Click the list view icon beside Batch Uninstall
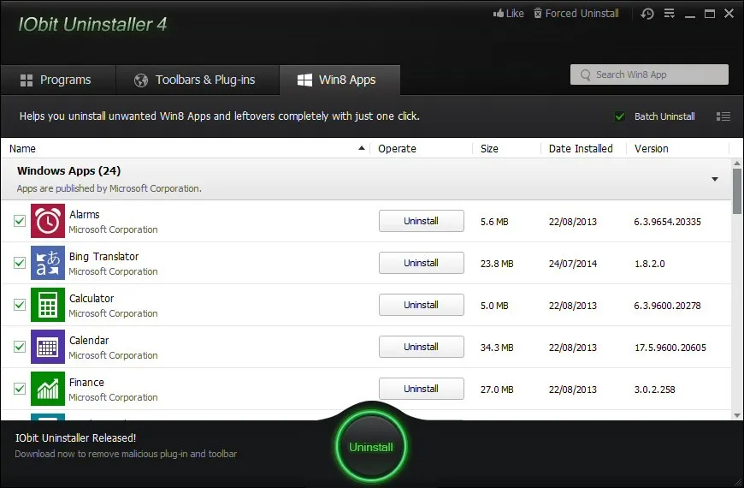This screenshot has height=488, width=744. (723, 116)
